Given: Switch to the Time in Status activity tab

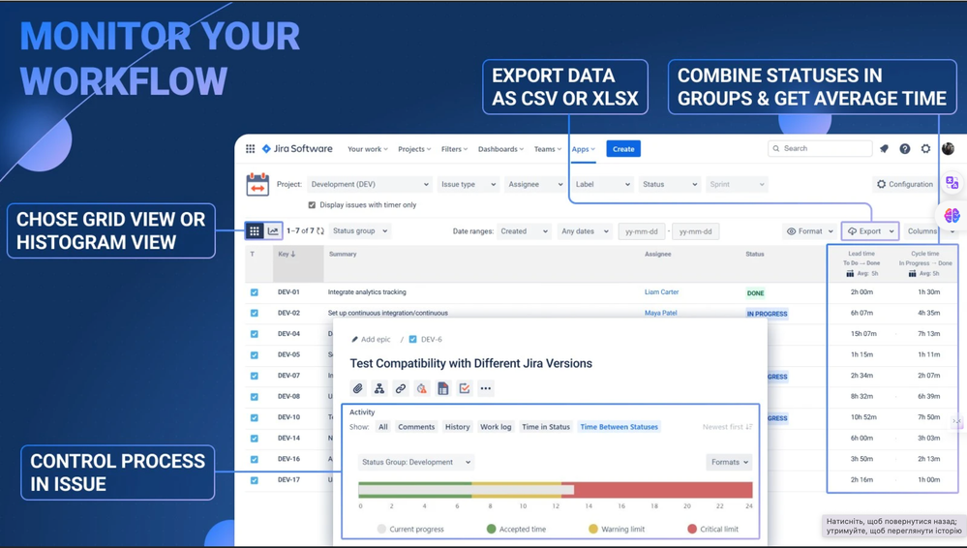Looking at the screenshot, I should coord(546,427).
